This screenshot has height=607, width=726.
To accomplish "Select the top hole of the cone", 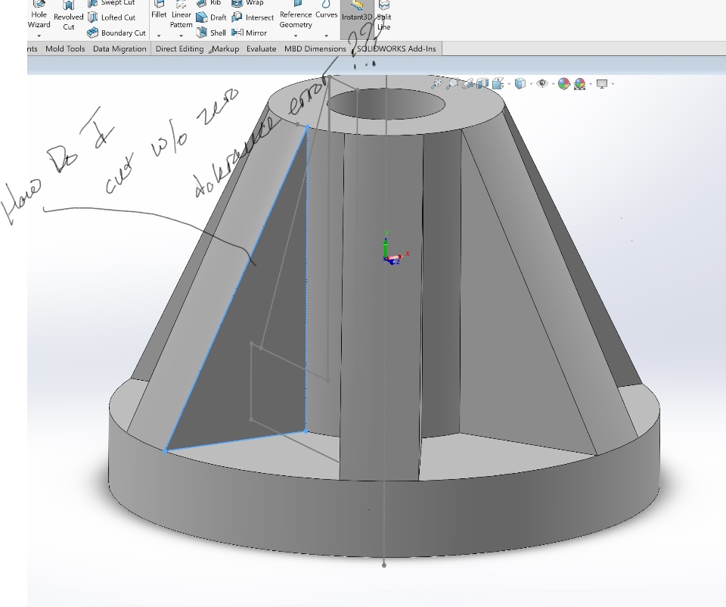I will point(386,104).
